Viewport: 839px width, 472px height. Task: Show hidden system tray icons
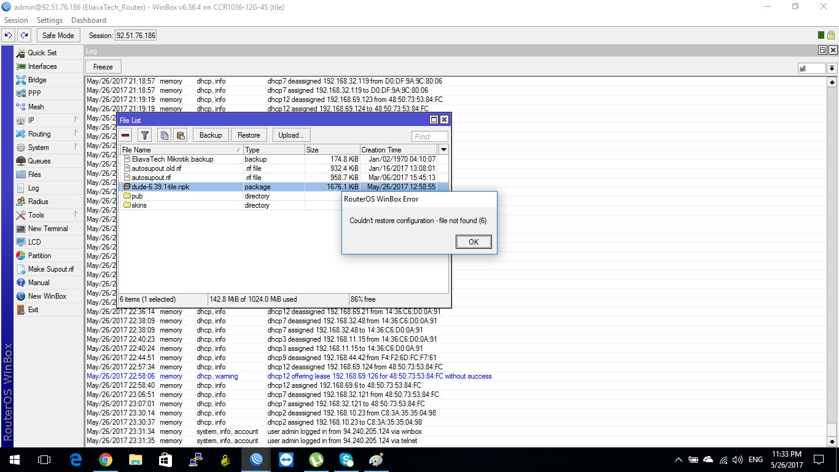click(679, 460)
